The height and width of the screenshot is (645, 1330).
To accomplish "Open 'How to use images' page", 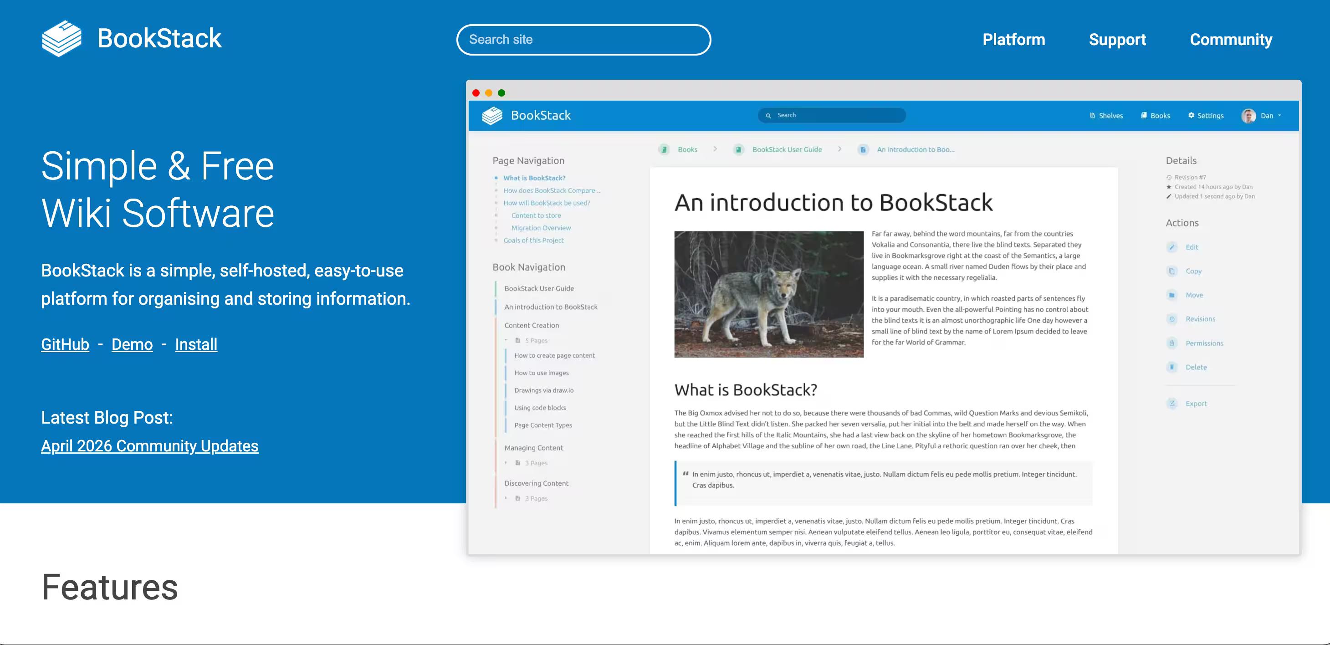I will (542, 374).
